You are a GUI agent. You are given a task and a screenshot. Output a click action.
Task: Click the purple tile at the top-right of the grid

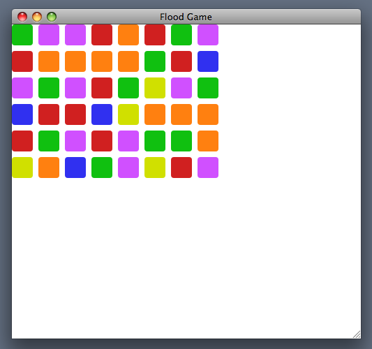(x=208, y=35)
